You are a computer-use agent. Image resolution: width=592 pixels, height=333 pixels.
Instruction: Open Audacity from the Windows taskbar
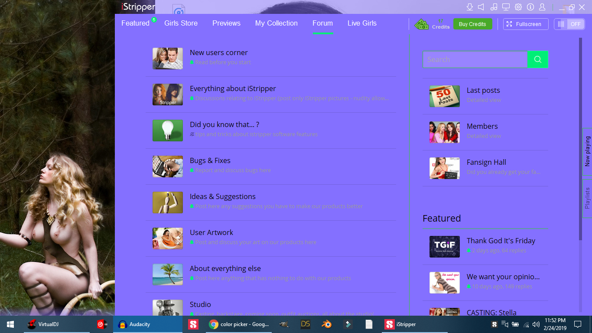coord(140,324)
